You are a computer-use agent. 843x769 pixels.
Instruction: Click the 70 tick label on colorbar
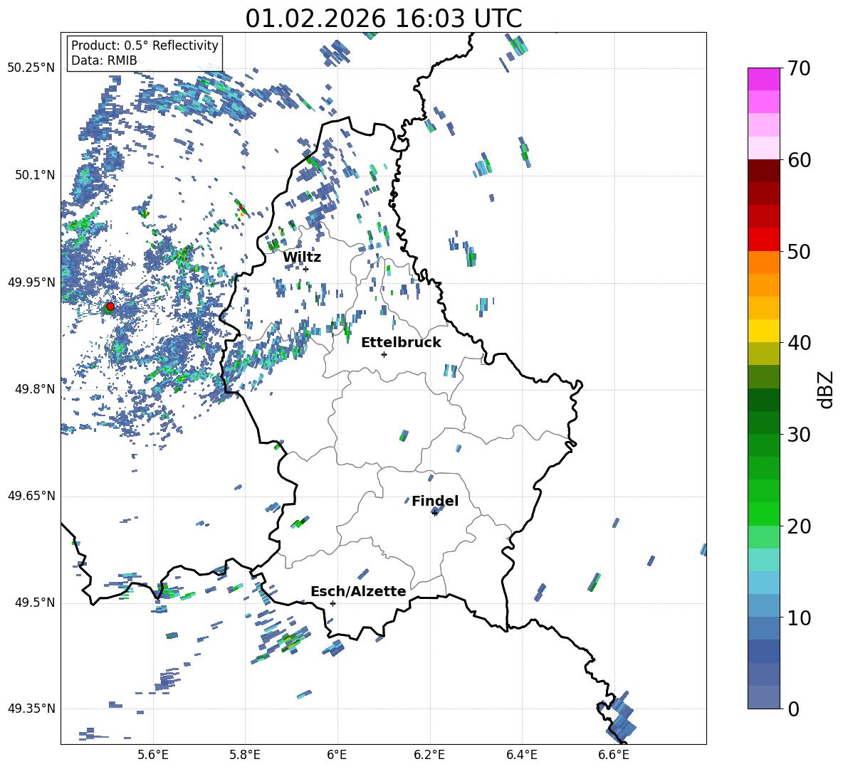(800, 68)
